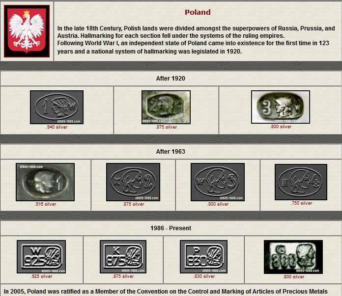The image size is (342, 296).
Task: Click the .916 silver hallmark photo
Action: coord(45,182)
